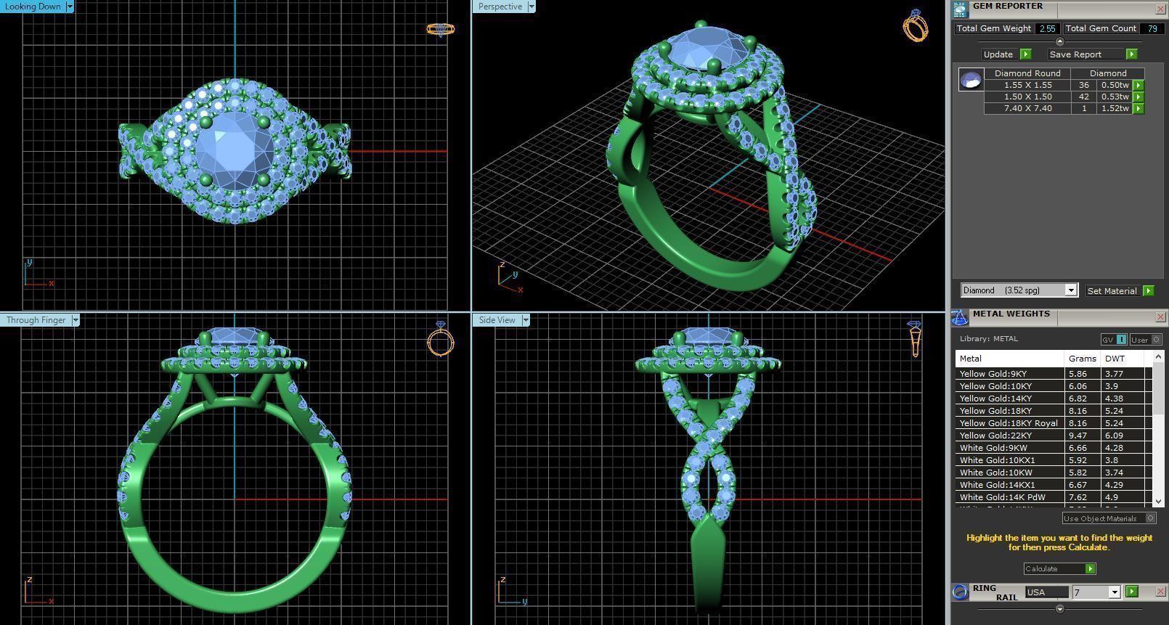Select the Yellow Gold:22KY row

tap(1054, 436)
